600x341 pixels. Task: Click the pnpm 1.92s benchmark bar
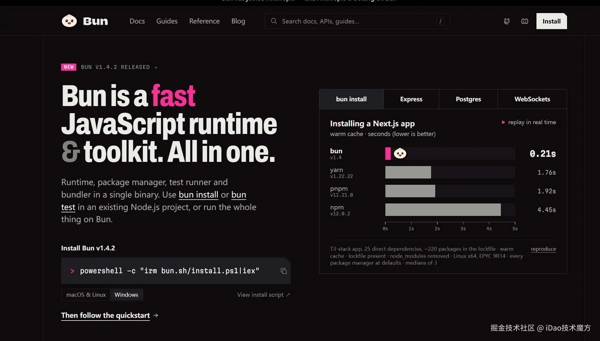pos(410,191)
